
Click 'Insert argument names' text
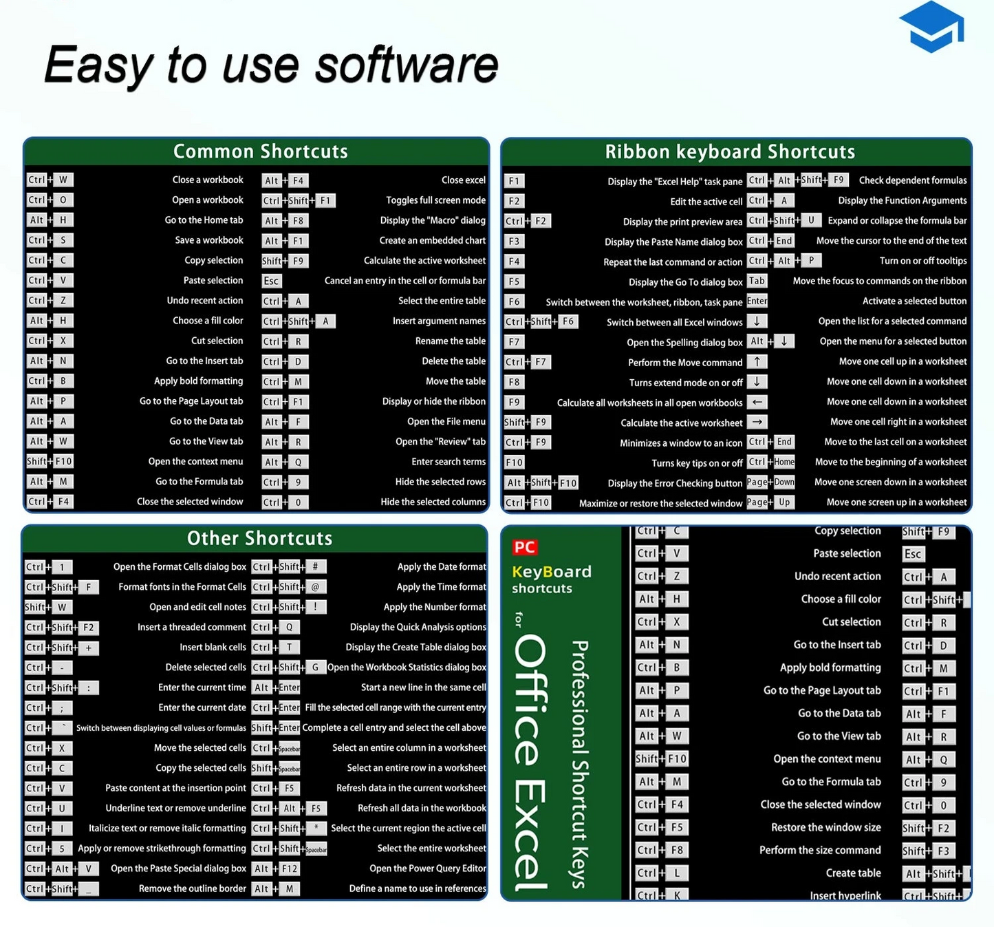[440, 321]
